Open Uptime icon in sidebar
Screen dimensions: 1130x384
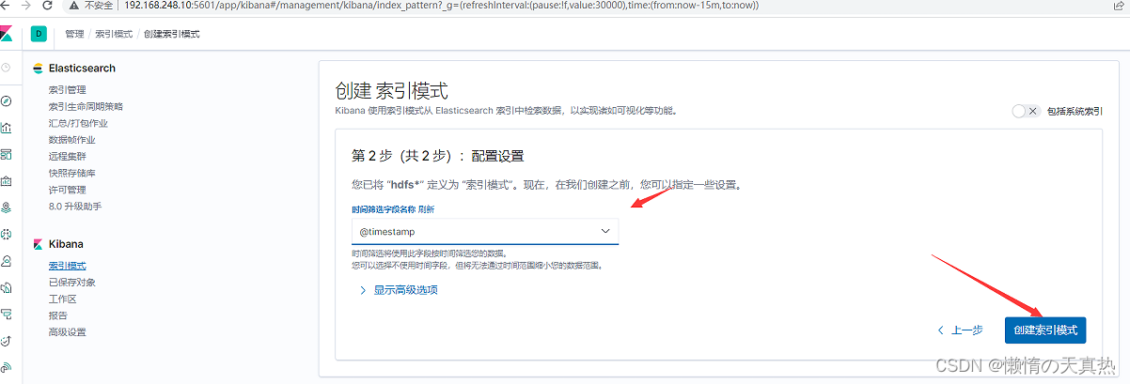tap(7, 340)
